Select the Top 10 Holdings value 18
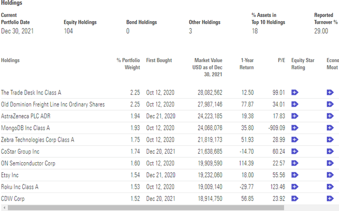 pos(255,31)
